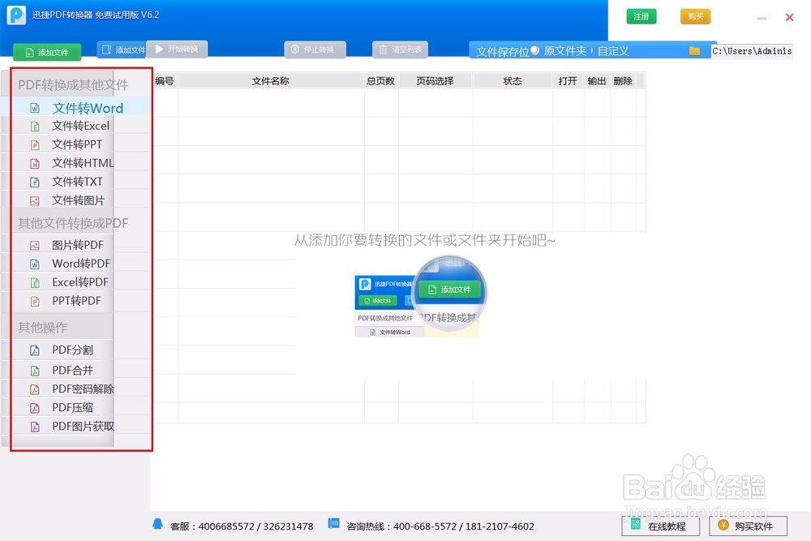
Task: Select 原文件夹 (Original folder) radio option
Action: point(559,50)
